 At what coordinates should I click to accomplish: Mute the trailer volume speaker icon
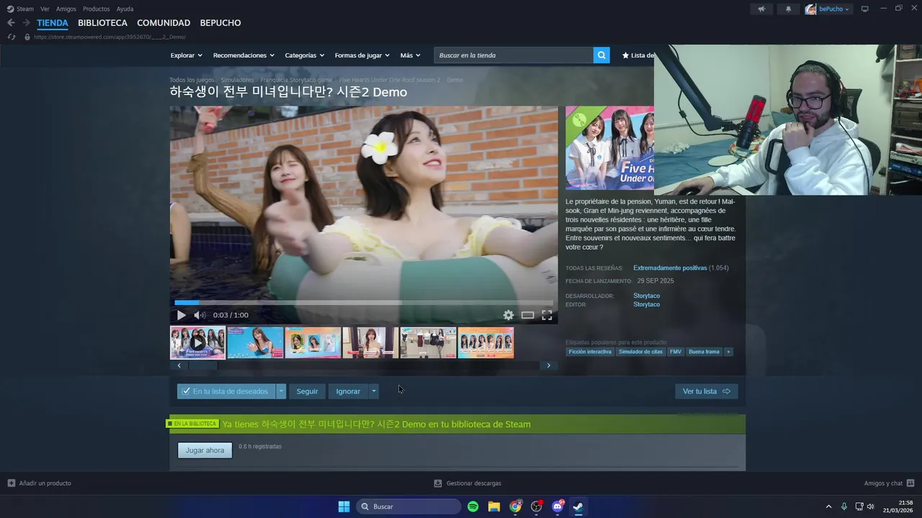200,315
